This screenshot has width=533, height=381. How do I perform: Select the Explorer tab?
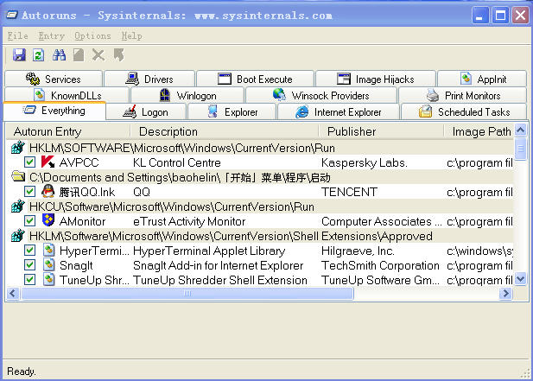click(232, 111)
